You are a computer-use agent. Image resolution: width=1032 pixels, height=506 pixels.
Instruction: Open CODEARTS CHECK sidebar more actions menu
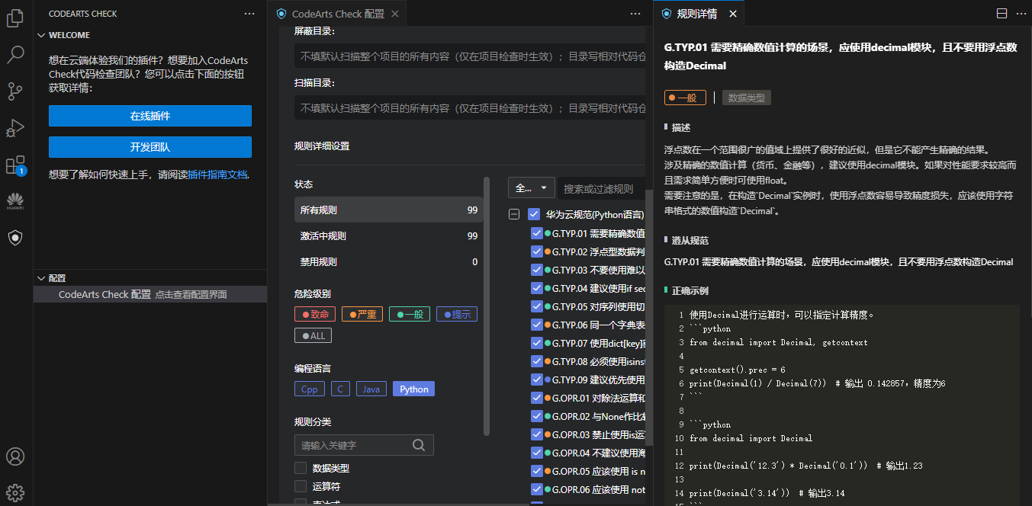(249, 14)
